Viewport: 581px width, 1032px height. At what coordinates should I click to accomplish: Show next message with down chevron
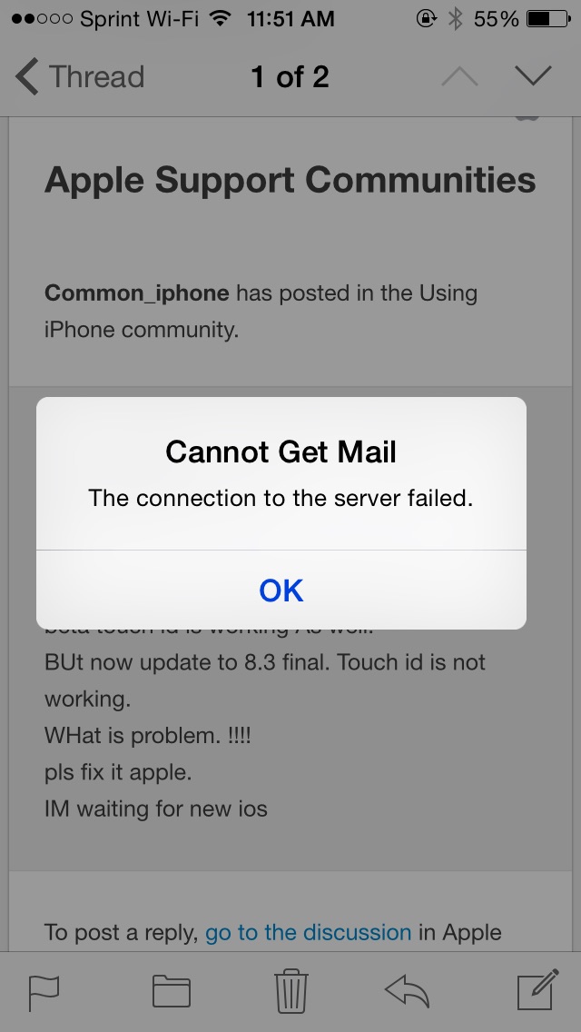pyautogui.click(x=533, y=76)
